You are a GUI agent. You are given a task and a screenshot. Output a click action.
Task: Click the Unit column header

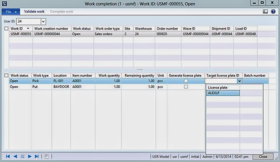coord(162,75)
